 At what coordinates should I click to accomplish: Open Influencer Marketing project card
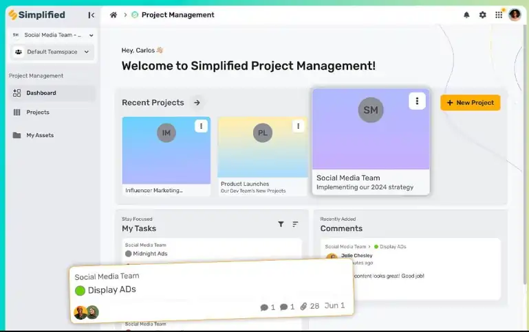point(166,156)
